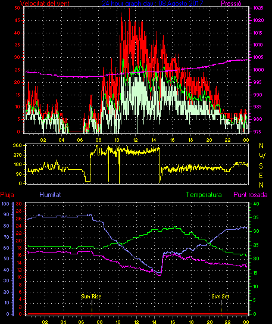Viewport: 272px width, 324px height.
Task: Click the 100 humidity axis value
Action: (x=5, y=204)
